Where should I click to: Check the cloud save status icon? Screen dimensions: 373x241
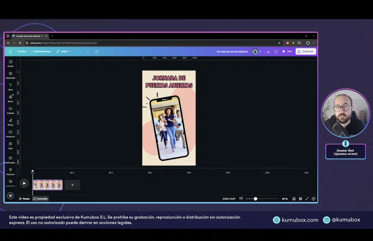point(97,51)
